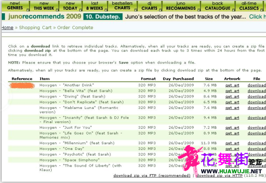Open the new! GENRES tab
This screenshot has width=266, height=183.
pyautogui.click(x=15, y=6)
